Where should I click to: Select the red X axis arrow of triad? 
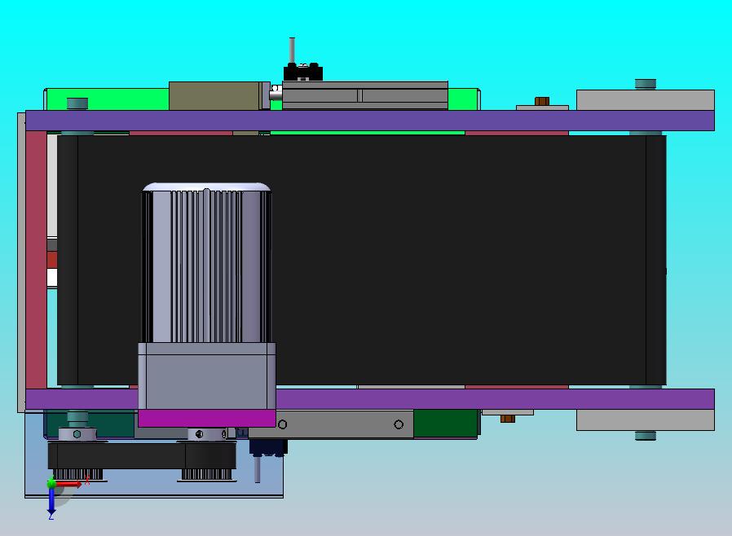69,484
